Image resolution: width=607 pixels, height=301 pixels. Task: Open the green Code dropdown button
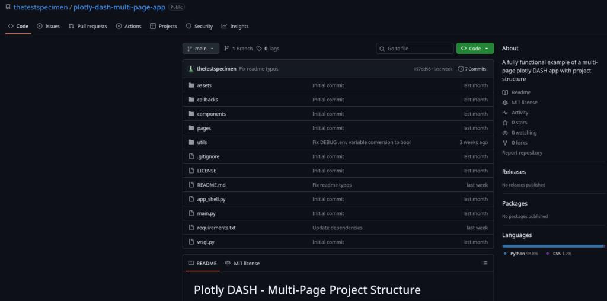475,49
